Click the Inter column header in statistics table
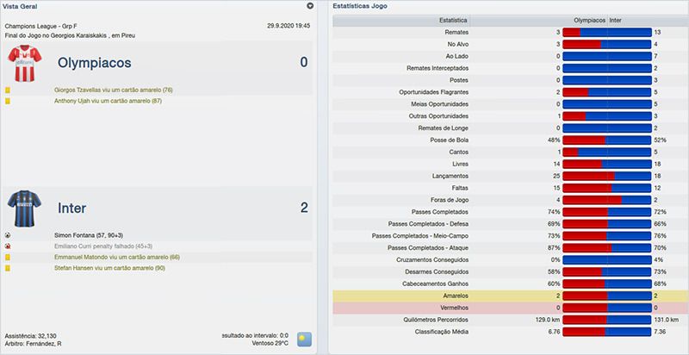The image size is (689, 355). [x=617, y=18]
